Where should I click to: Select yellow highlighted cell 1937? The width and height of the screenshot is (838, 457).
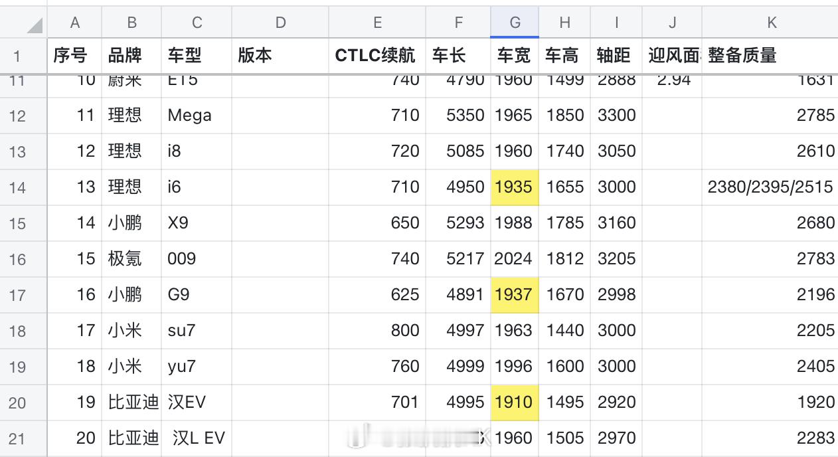515,295
